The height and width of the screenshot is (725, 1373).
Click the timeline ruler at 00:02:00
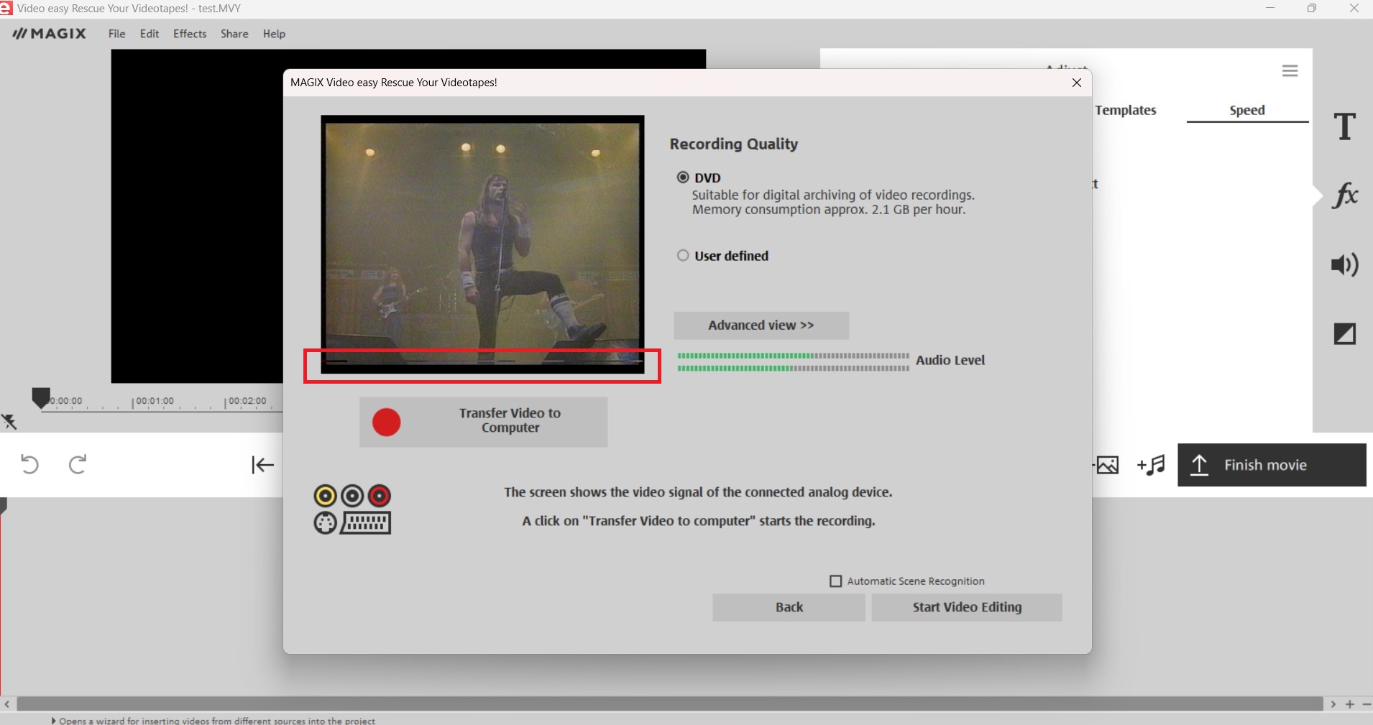[247, 401]
